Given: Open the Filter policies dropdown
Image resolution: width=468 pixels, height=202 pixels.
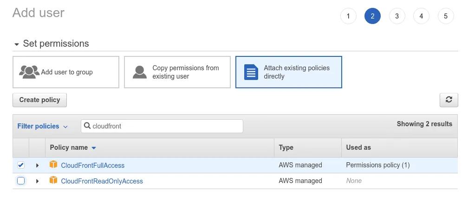Looking at the screenshot, I should click(x=42, y=126).
